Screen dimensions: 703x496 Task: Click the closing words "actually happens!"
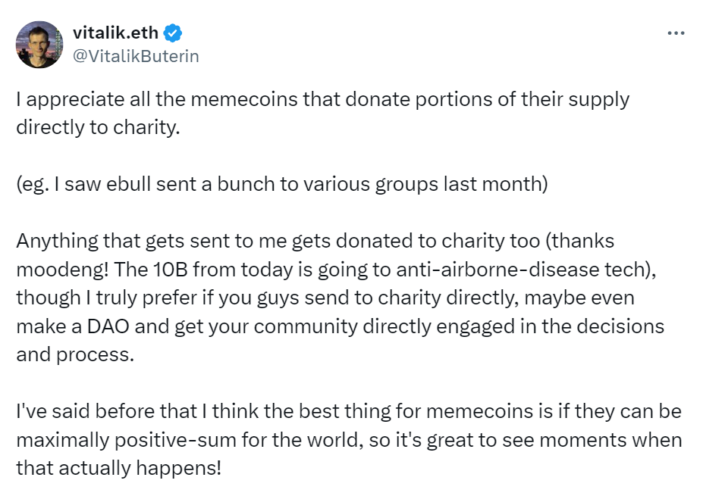click(140, 469)
